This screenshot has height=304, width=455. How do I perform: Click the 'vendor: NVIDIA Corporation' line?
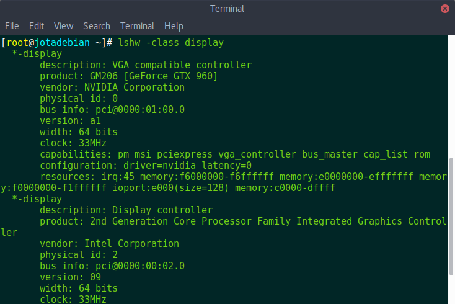click(112, 87)
